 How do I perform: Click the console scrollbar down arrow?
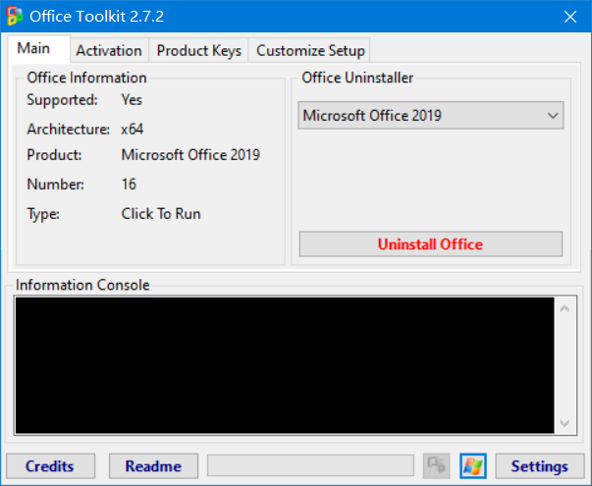pos(565,422)
